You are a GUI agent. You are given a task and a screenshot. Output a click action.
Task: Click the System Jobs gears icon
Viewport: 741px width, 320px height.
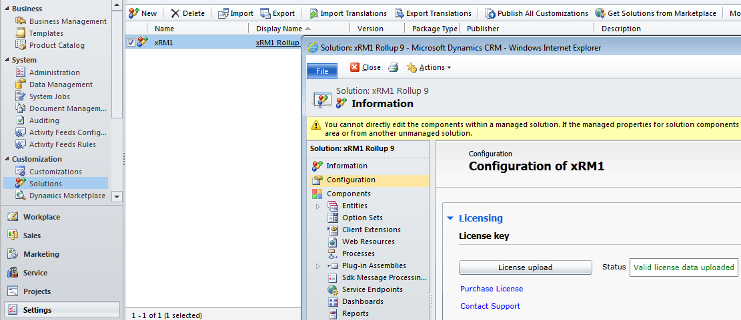20,96
